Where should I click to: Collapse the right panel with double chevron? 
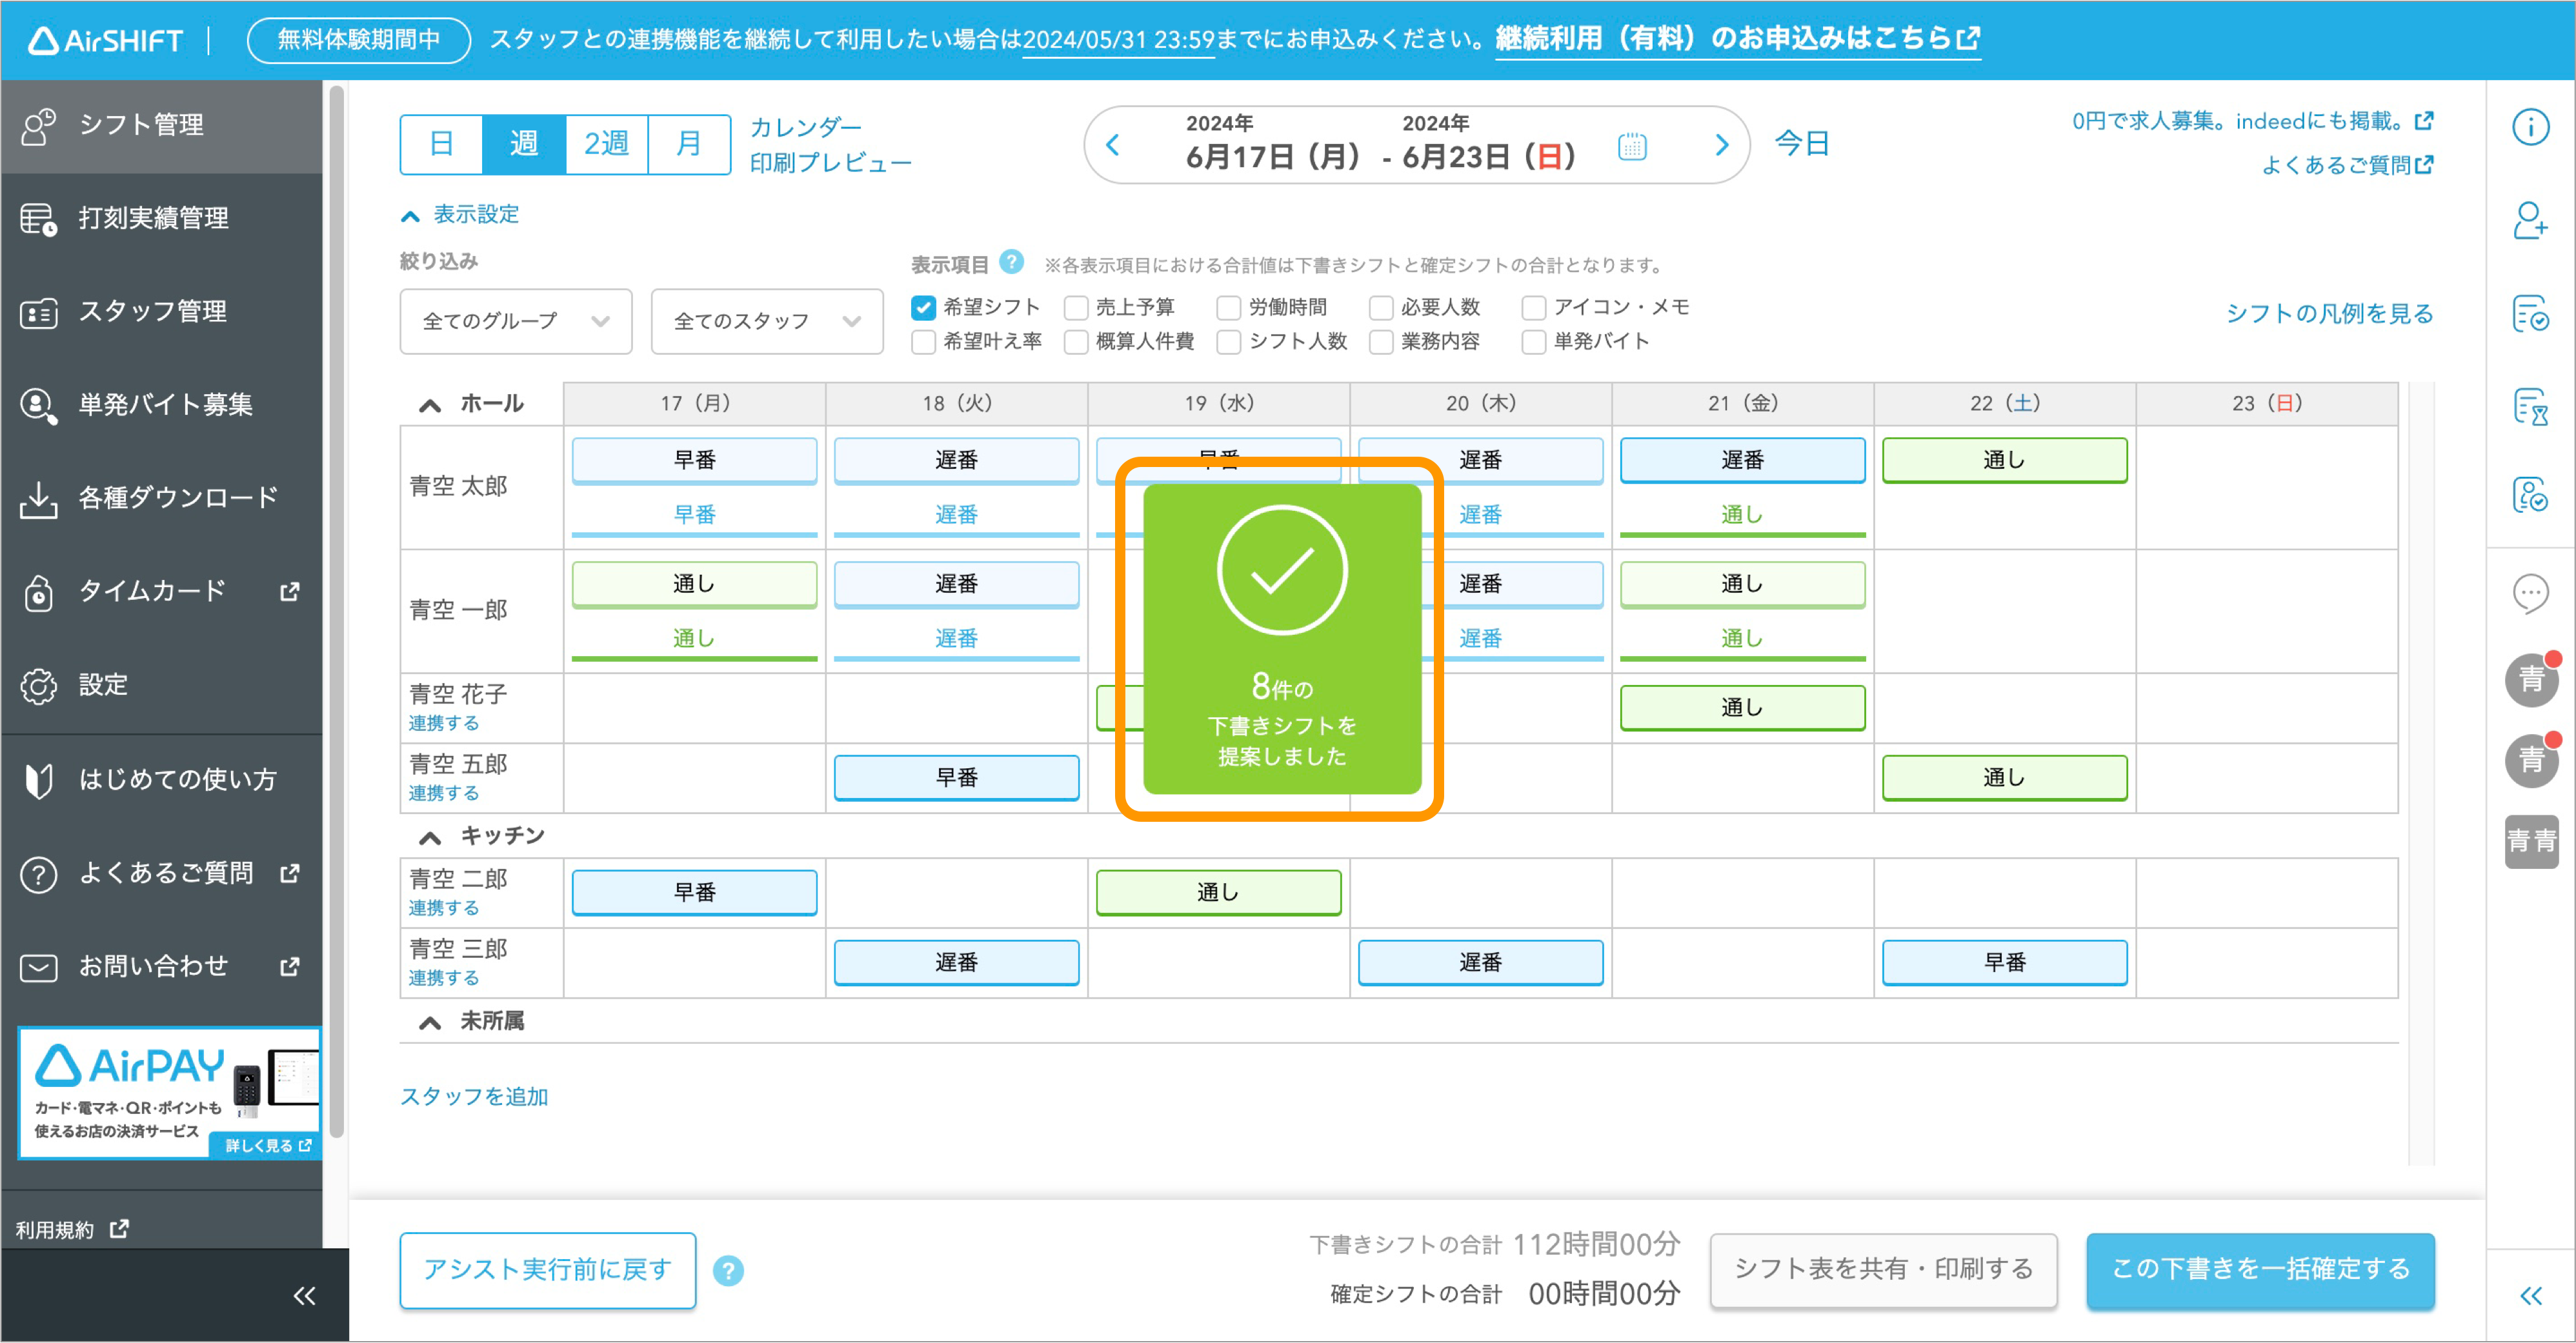click(2530, 1296)
